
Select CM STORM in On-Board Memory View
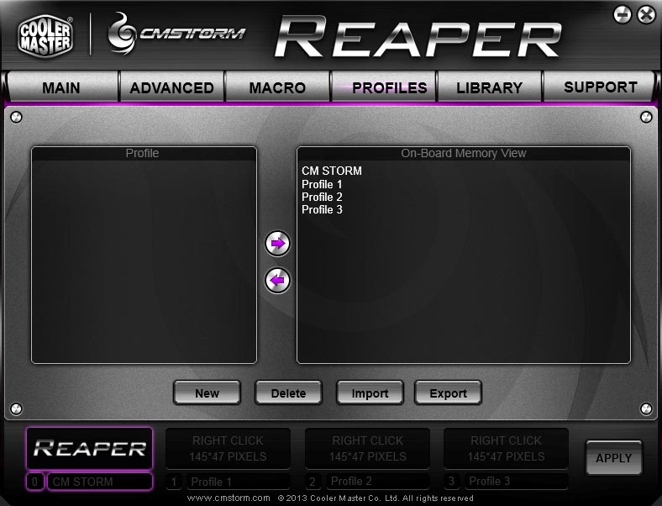click(x=332, y=171)
